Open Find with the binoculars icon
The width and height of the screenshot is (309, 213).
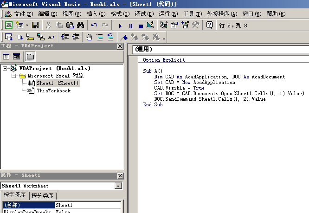click(80, 25)
